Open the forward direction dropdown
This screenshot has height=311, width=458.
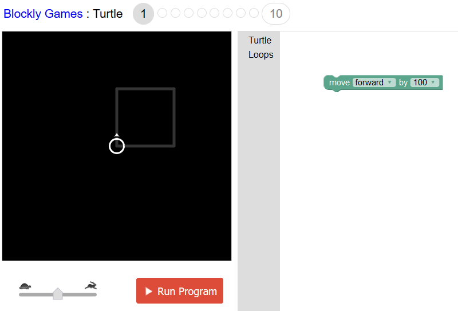374,82
